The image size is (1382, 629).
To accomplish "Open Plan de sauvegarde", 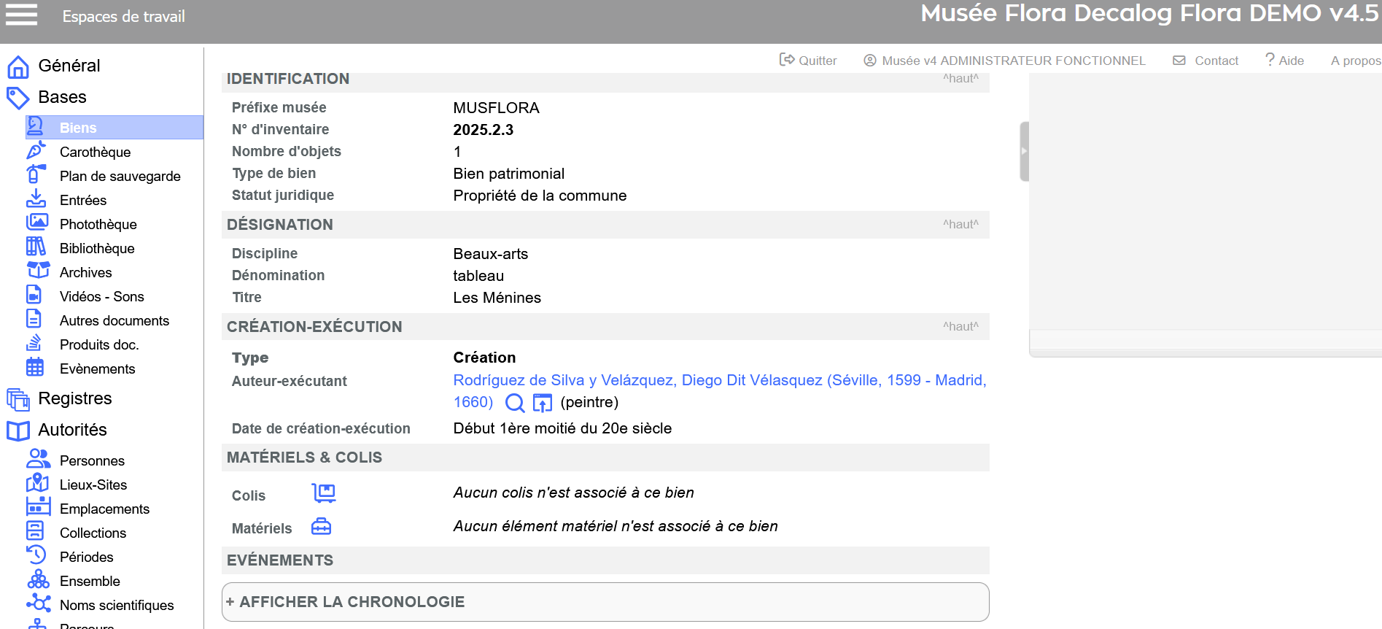I will click(120, 176).
